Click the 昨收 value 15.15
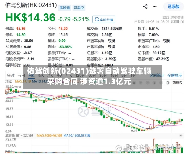Screen dimensions: 186x154 point(63,35)
